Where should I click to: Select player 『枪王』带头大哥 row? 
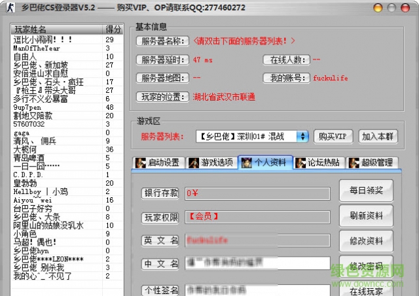coord(67,90)
